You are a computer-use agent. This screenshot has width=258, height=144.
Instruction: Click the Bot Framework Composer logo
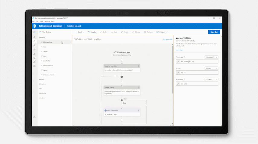pos(34,26)
